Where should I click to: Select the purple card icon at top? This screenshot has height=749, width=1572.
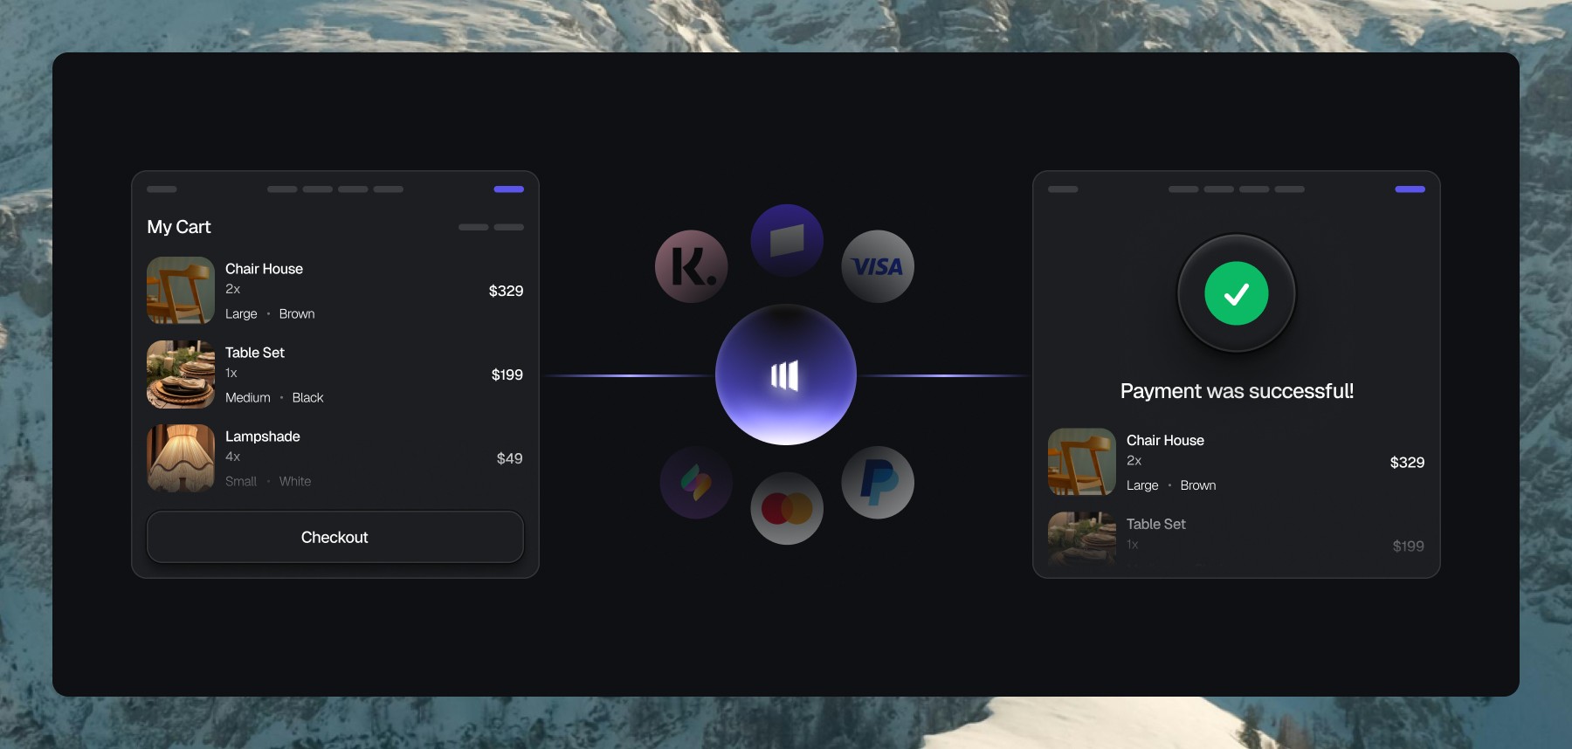point(787,240)
